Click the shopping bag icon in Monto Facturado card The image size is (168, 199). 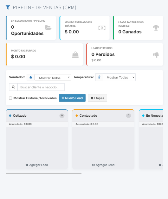point(75,55)
